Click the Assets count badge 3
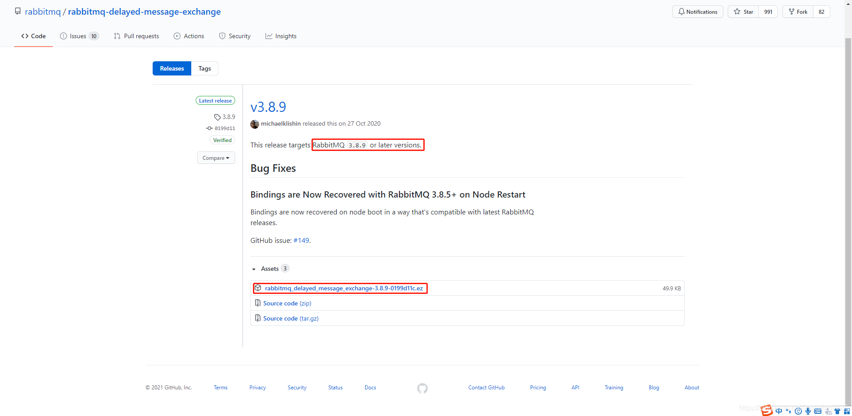 pyautogui.click(x=285, y=268)
